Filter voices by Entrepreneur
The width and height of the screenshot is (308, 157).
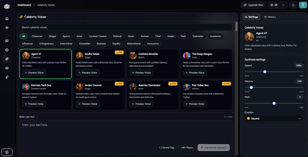[47, 44]
